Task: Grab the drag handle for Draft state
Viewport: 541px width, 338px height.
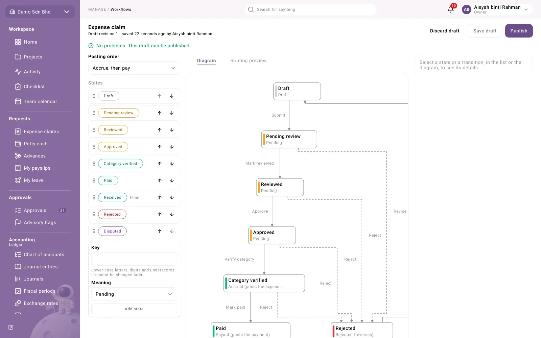Action: (x=94, y=96)
